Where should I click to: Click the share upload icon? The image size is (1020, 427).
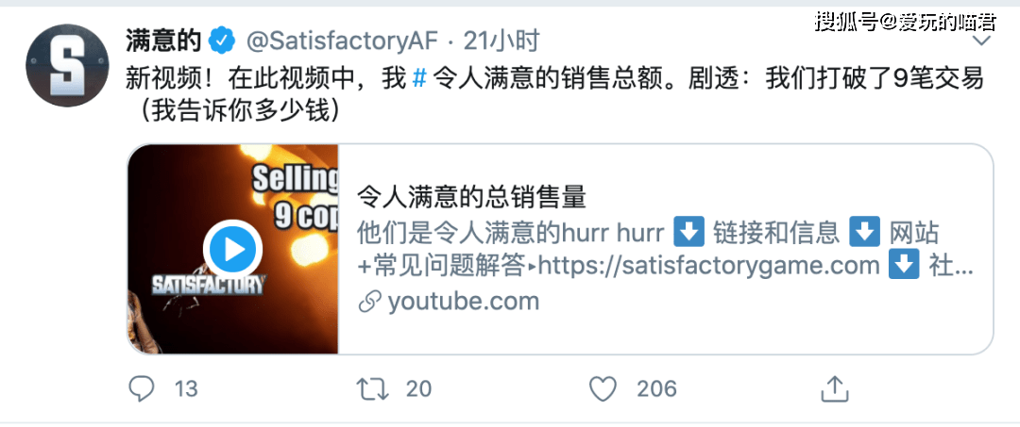tap(835, 388)
